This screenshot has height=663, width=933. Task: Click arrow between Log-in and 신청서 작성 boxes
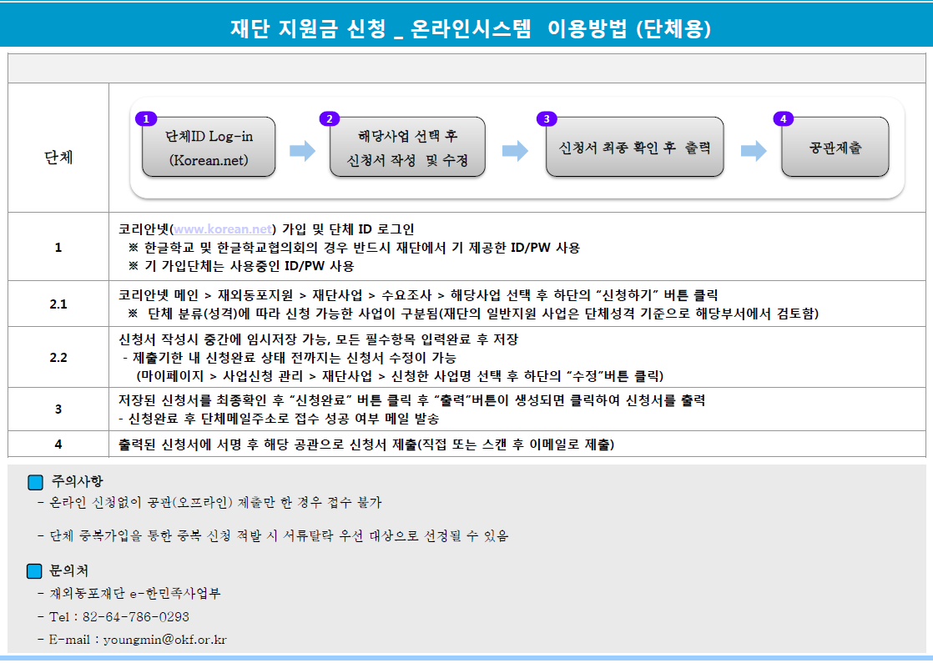pyautogui.click(x=302, y=151)
